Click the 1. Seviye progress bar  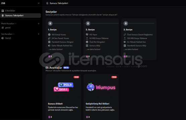(67, 23)
